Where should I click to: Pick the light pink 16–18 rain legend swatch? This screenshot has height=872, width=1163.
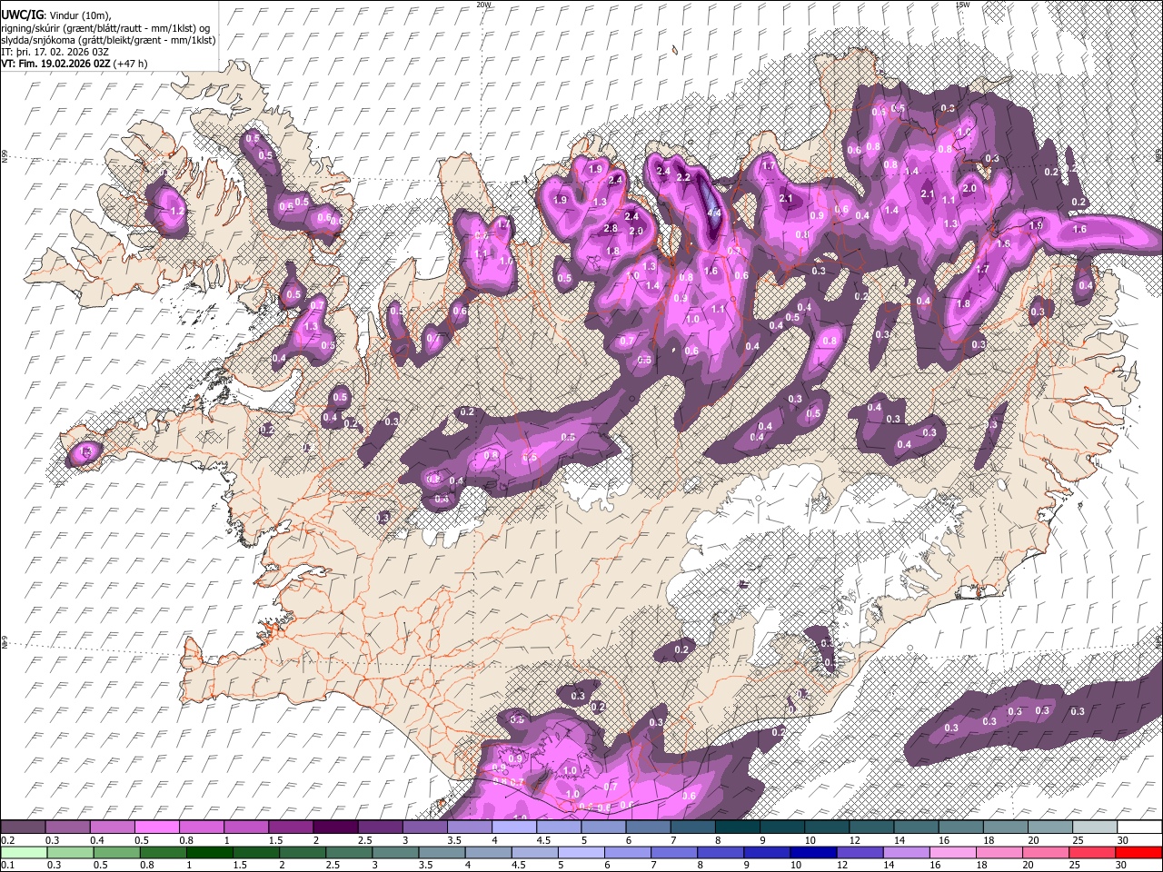[x=953, y=852]
